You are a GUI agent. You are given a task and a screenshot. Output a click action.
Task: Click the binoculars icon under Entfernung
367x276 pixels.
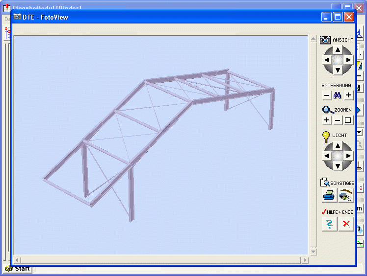click(337, 96)
